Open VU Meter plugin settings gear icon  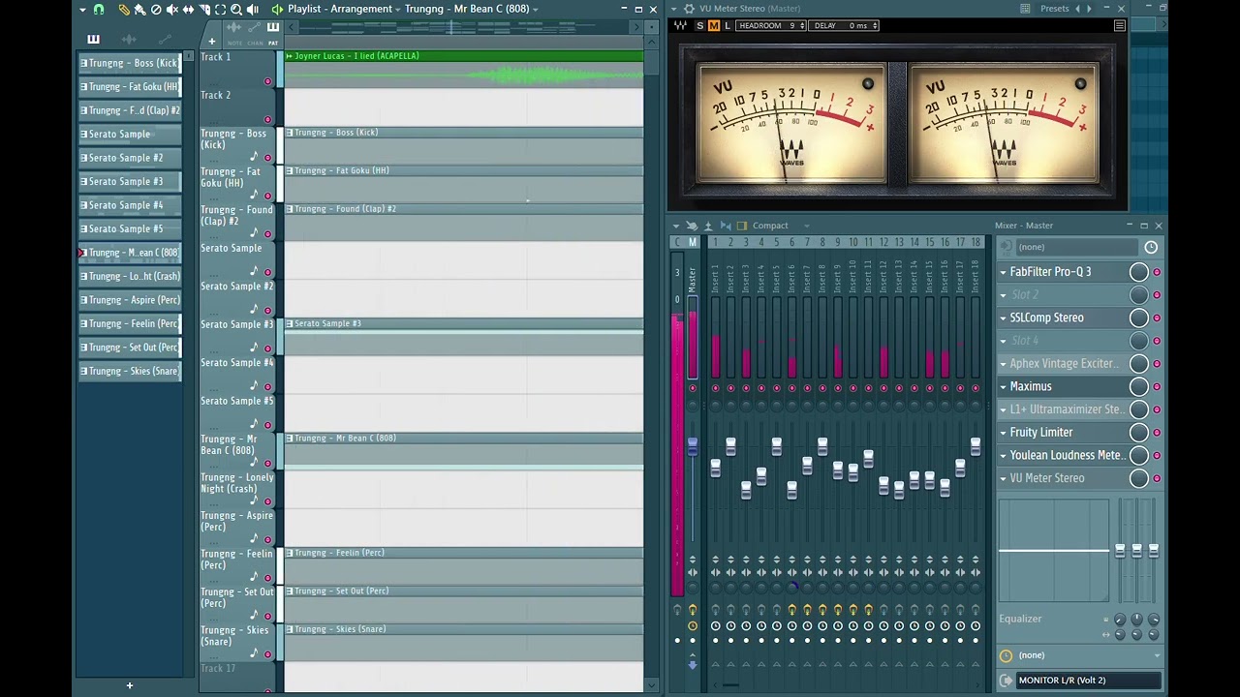tap(689, 9)
